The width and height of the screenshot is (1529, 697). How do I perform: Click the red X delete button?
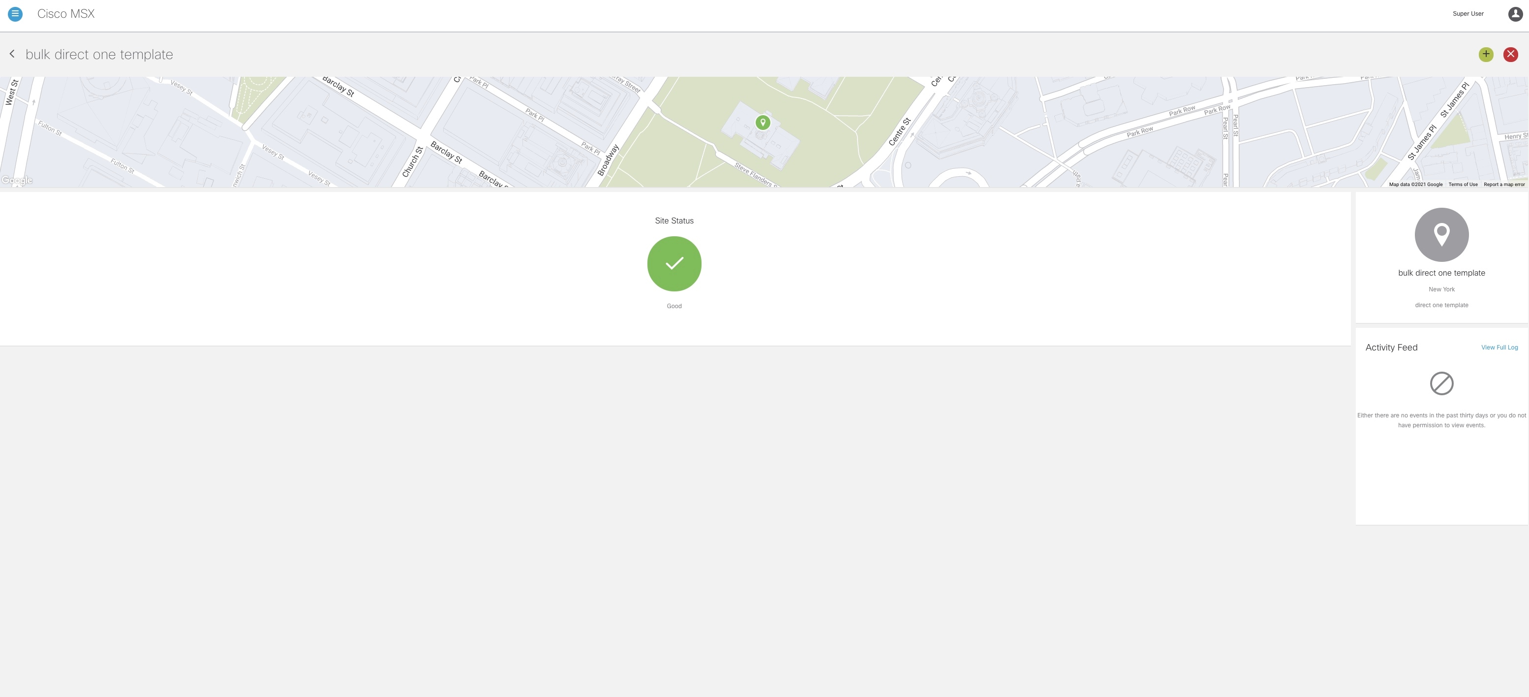click(1511, 54)
